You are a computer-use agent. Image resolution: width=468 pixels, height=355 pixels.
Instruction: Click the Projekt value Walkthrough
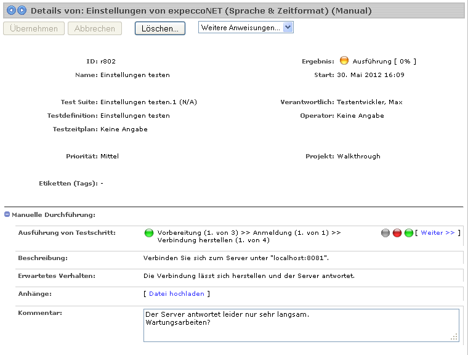[x=358, y=157]
